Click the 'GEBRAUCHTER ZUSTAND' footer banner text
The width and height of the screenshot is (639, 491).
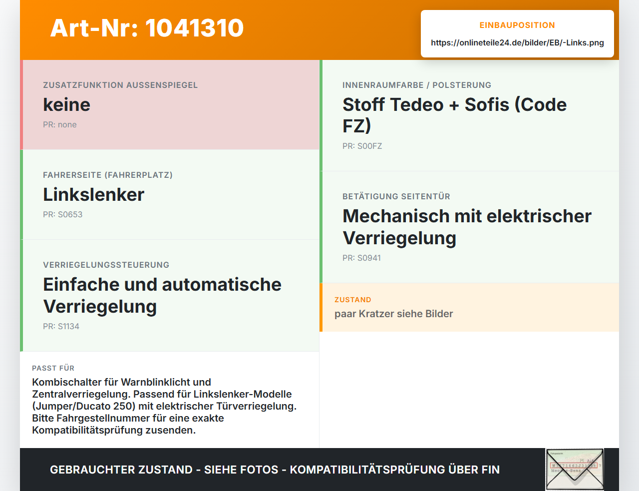tap(275, 470)
